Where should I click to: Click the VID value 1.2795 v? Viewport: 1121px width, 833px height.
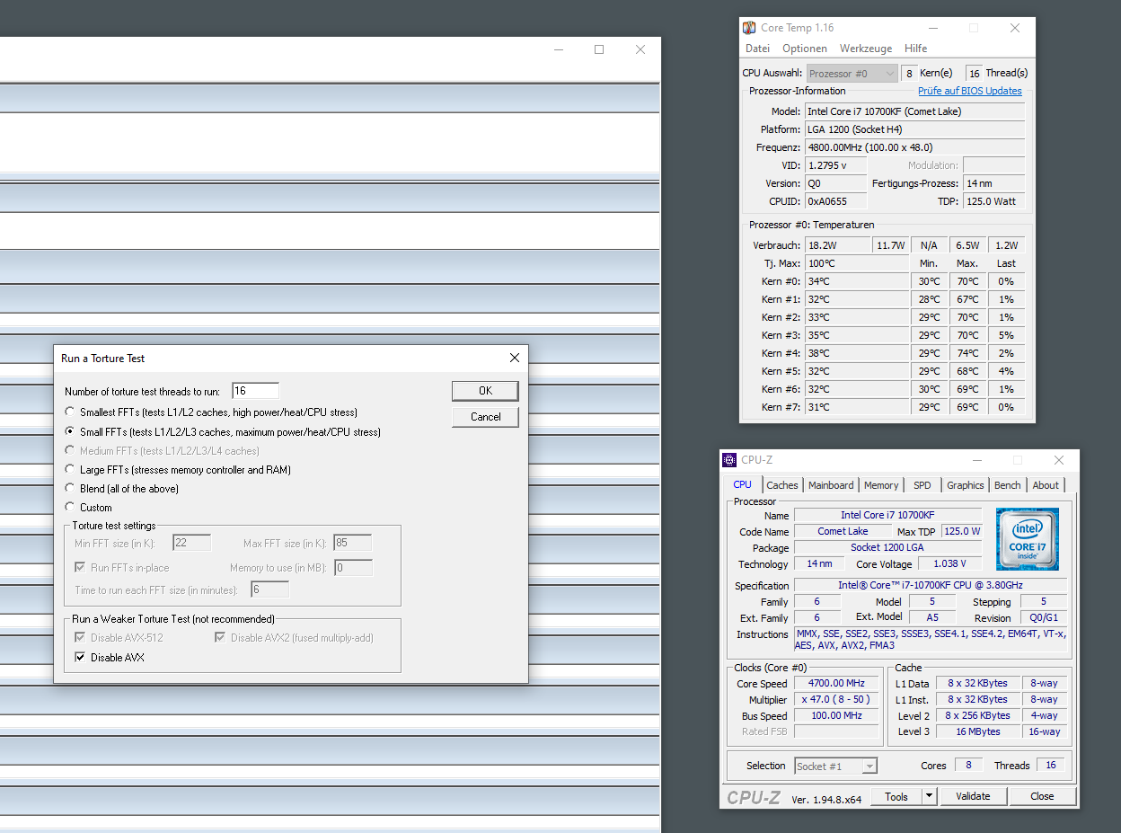click(x=836, y=165)
